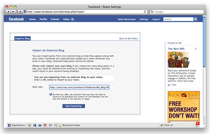Image resolution: width=210 pixels, height=134 pixels.
Task: Click Bookmark Notes in bottom bar
Action: click(71, 125)
